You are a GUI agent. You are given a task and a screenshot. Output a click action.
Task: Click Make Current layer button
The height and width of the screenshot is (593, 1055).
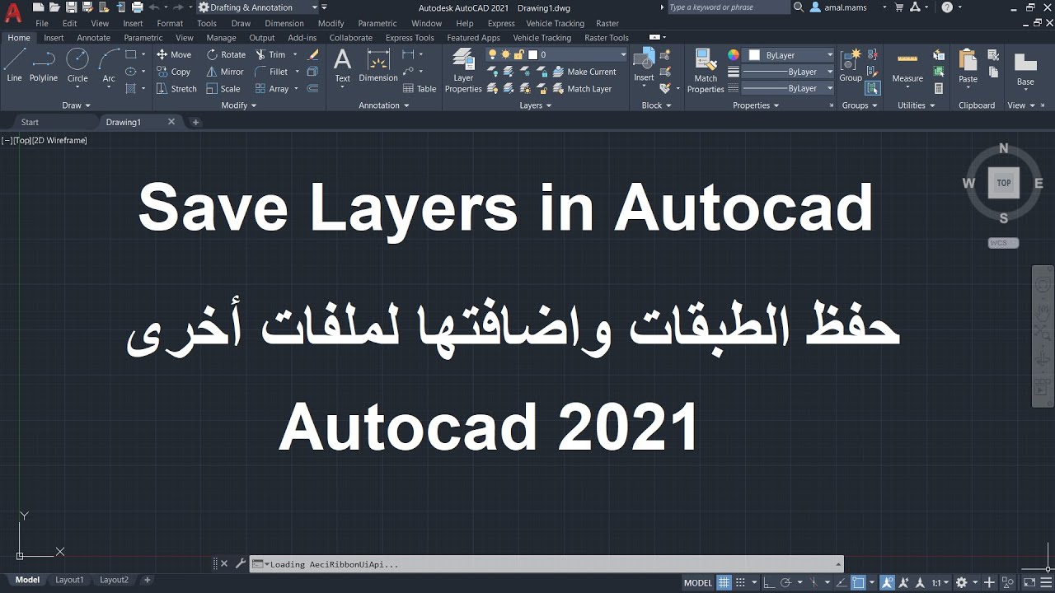[584, 72]
